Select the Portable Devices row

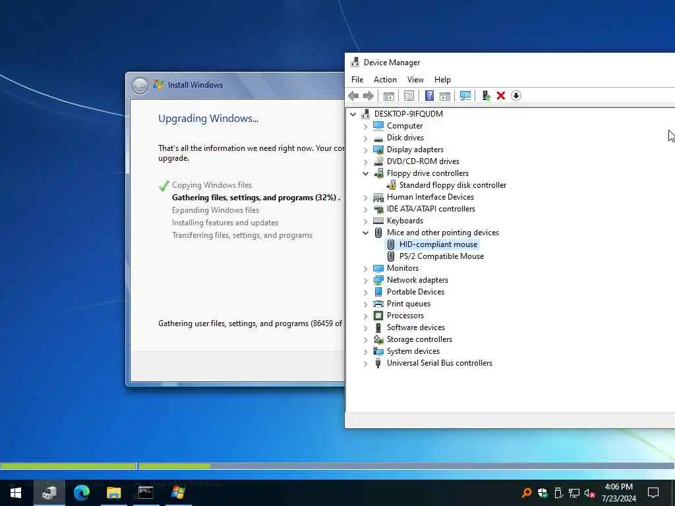(x=415, y=292)
